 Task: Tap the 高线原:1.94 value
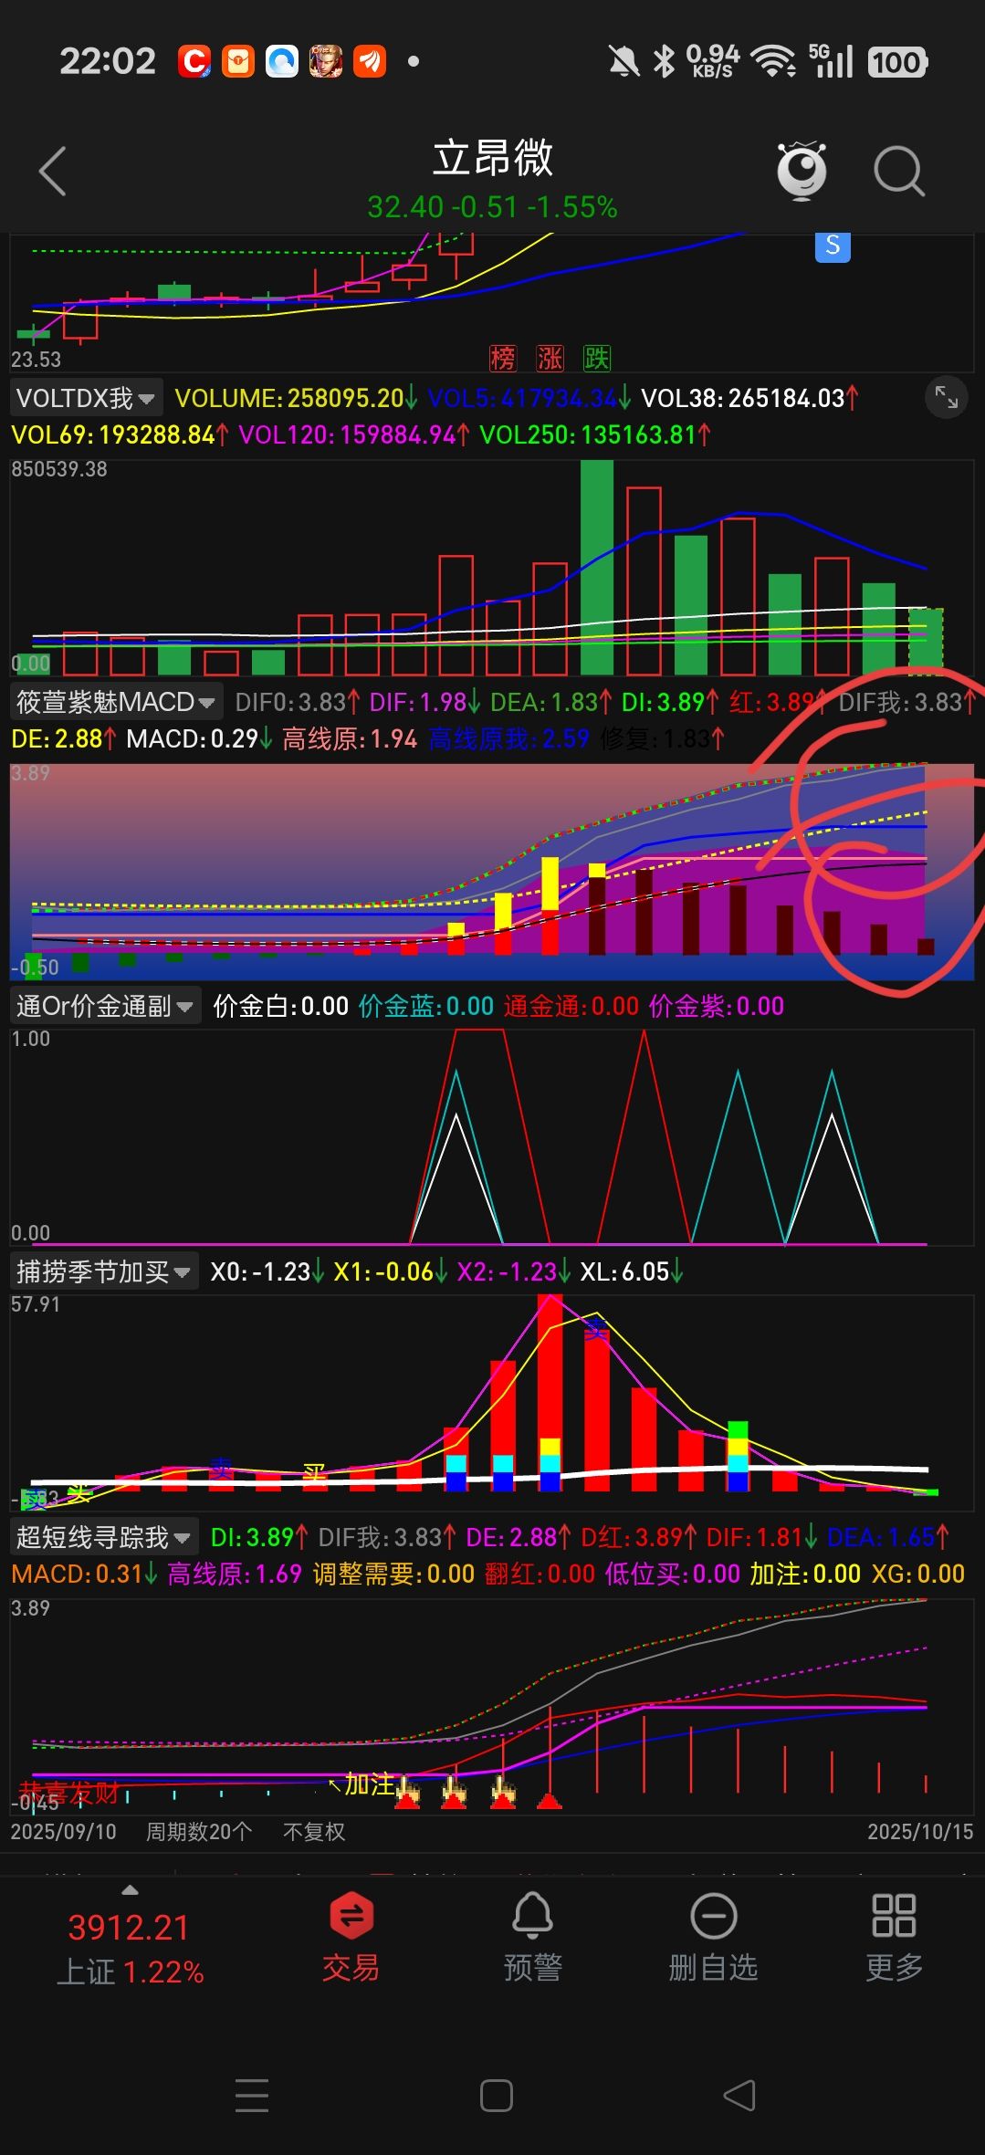click(x=350, y=738)
